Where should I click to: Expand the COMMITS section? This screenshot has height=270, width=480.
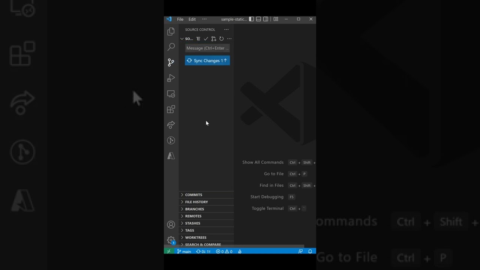tap(206, 195)
